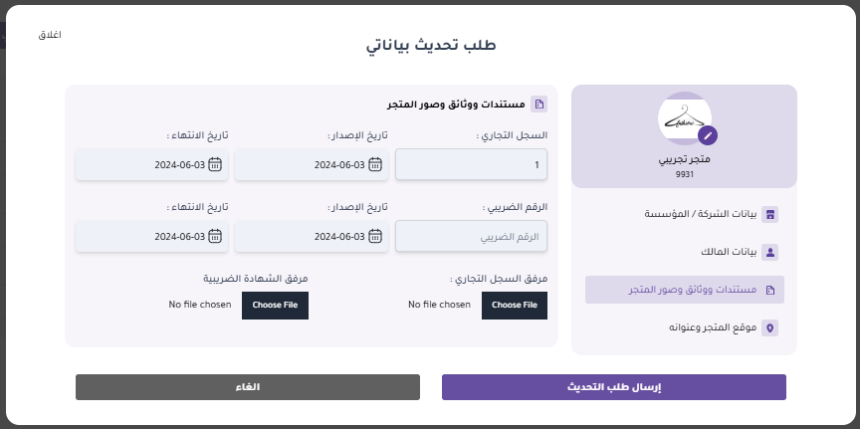Select مستندات ووثائق وصور المتجر section
The height and width of the screenshot is (429, 860).
[685, 290]
